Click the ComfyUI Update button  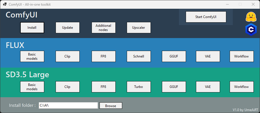coord(67,28)
